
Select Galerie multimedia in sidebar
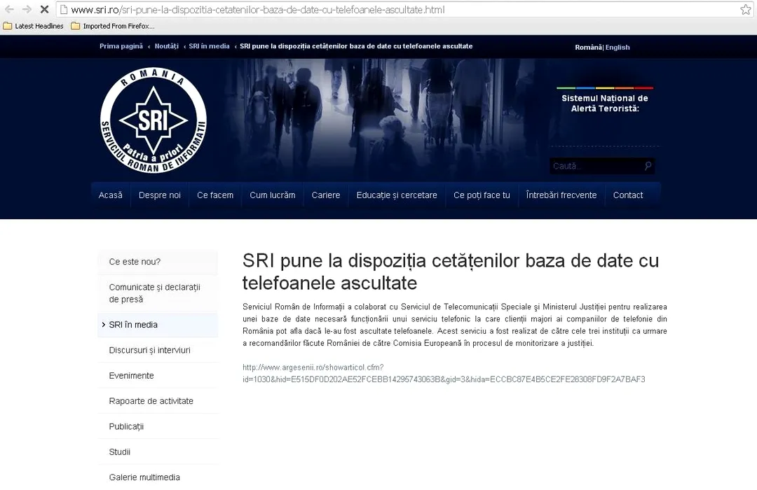(144, 477)
